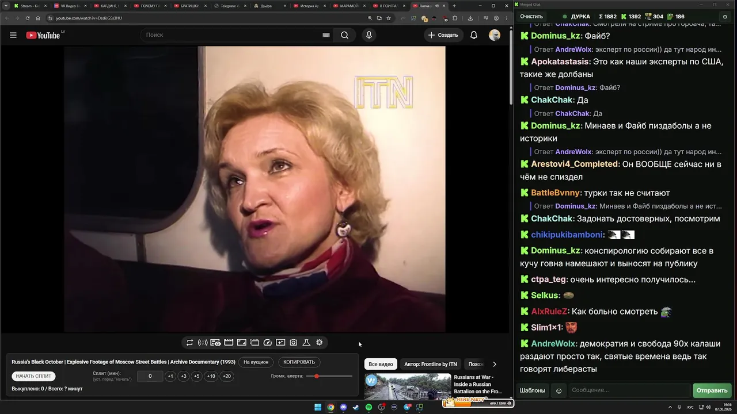Mute the playing tab's audio icon

[x=436, y=6]
